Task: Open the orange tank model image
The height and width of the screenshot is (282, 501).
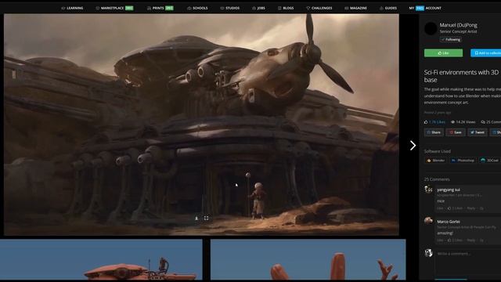Action: click(101, 259)
